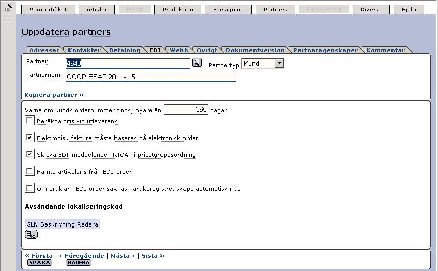Click the Varna om kunds ordernummer label
The width and height of the screenshot is (438, 271).
point(93,110)
